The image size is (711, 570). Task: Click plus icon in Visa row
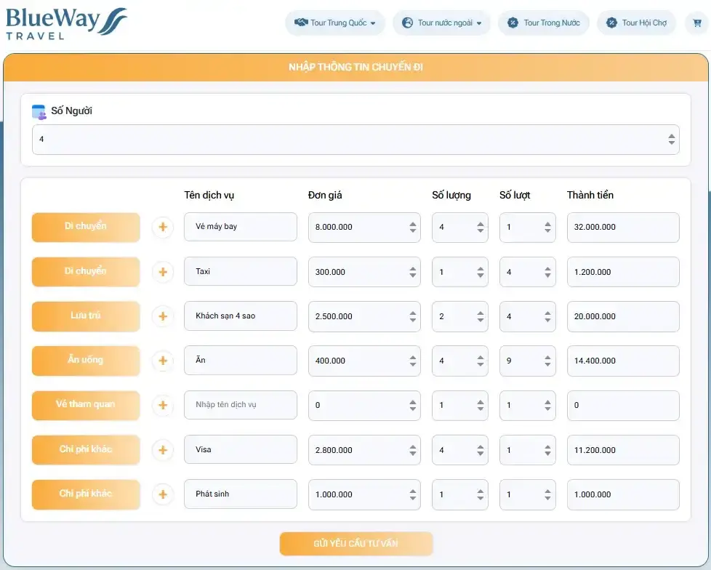[163, 450]
